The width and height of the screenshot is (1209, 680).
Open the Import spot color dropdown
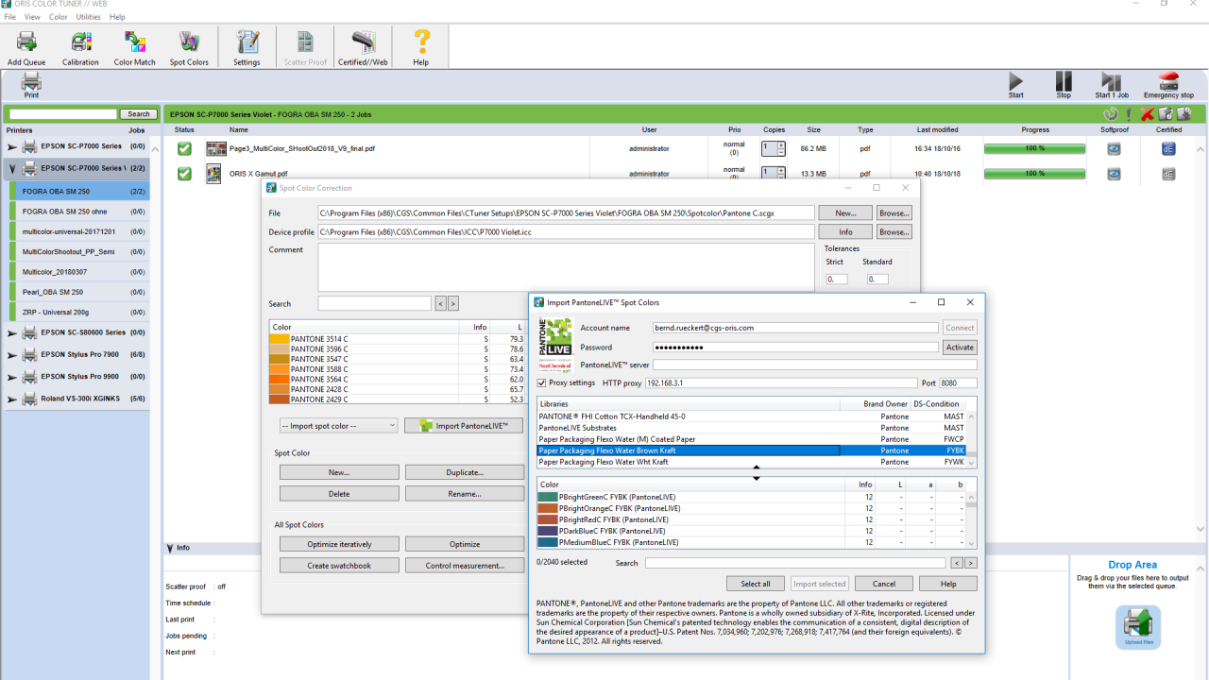point(339,426)
